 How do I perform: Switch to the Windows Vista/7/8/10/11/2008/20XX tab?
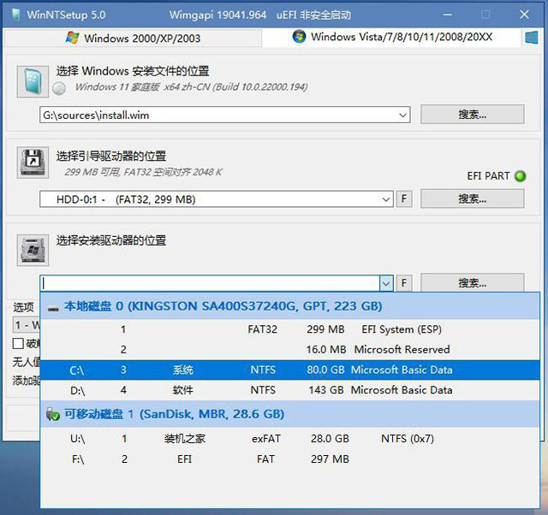(391, 37)
